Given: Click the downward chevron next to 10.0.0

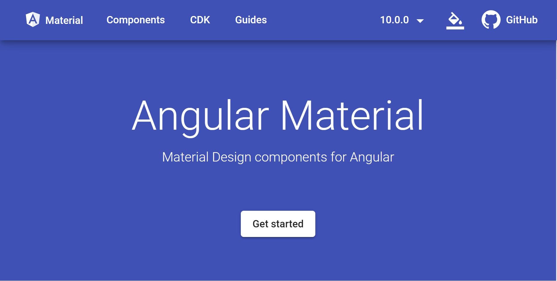Looking at the screenshot, I should tap(420, 20).
